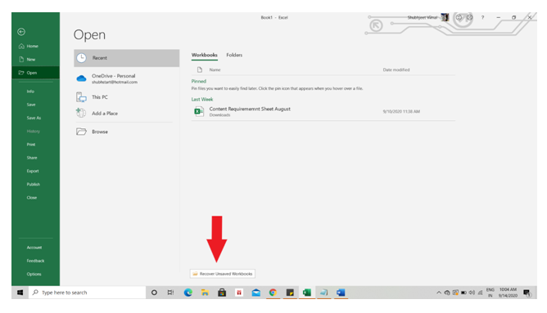Click the Type here to search box
The height and width of the screenshot is (313, 547).
(x=88, y=293)
